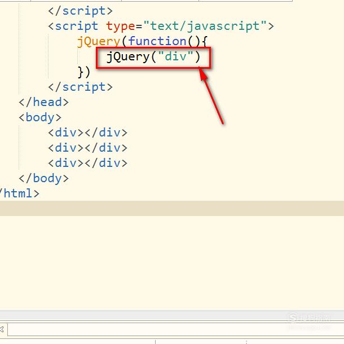Click the </body> closing tag
The width and height of the screenshot is (344, 344).
click(43, 178)
